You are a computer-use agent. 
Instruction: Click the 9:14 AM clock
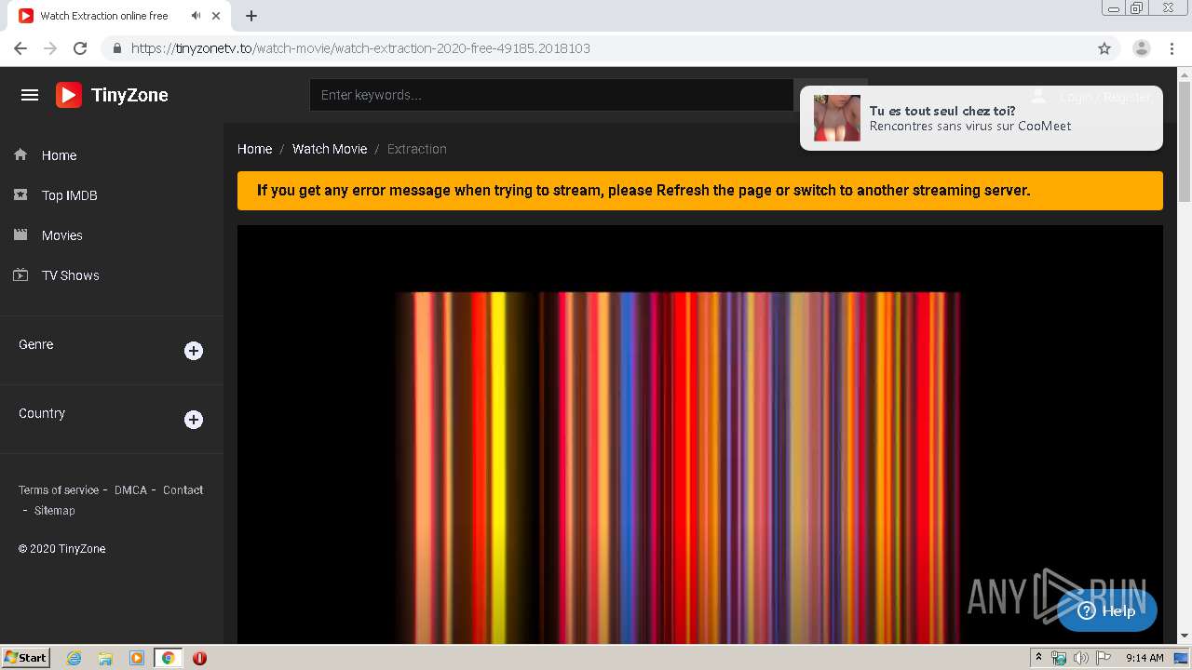coord(1145,658)
